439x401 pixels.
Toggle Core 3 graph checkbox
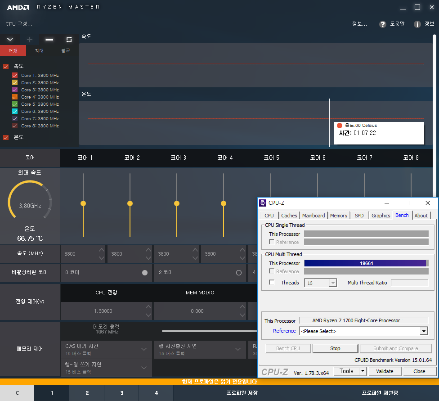coord(15,90)
